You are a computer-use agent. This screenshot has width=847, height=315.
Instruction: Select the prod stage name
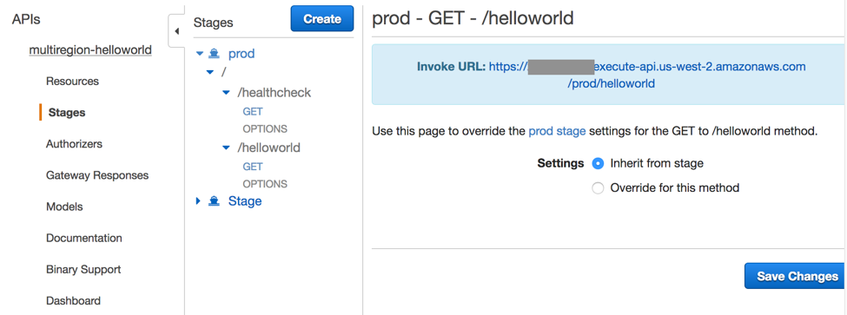[x=242, y=54]
